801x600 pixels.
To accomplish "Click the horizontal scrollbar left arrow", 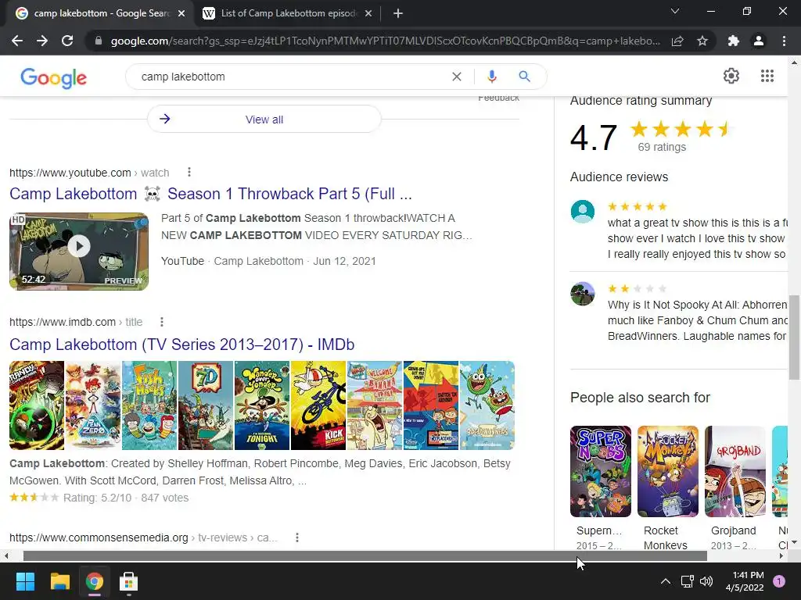I will click(x=6, y=556).
